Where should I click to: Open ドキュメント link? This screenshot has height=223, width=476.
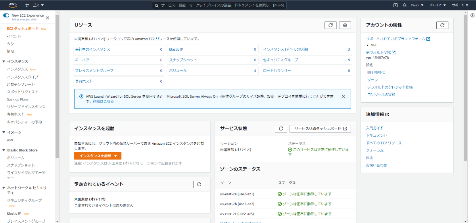tap(376, 136)
